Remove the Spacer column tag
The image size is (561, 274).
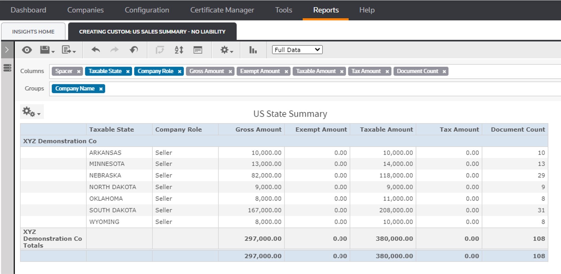[x=79, y=72]
